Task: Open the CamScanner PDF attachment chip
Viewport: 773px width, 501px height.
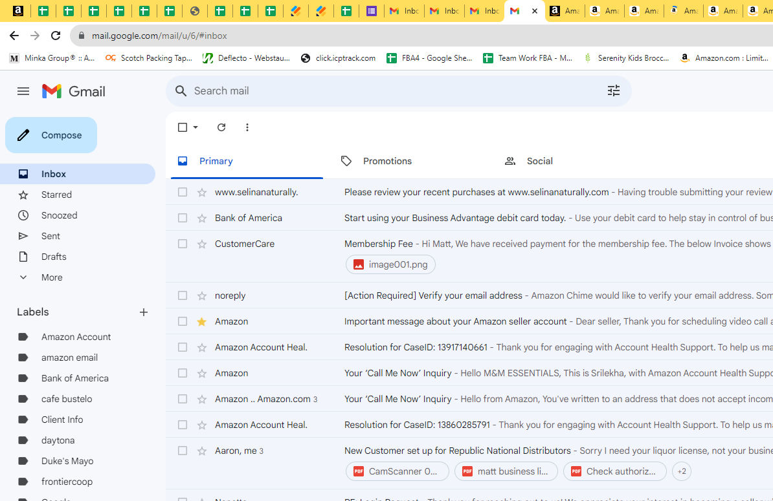Action: (398, 471)
